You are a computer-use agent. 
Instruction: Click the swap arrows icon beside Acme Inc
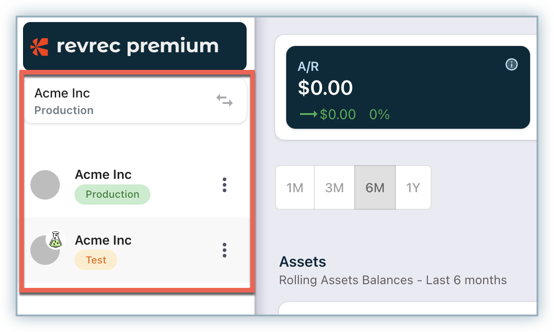[x=225, y=100]
